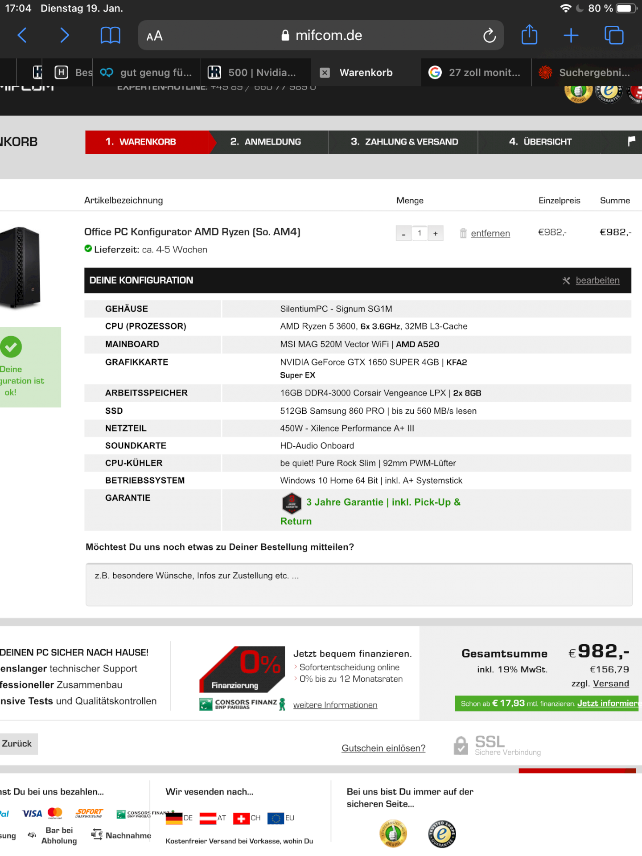Tap the order comments text field

point(359,584)
